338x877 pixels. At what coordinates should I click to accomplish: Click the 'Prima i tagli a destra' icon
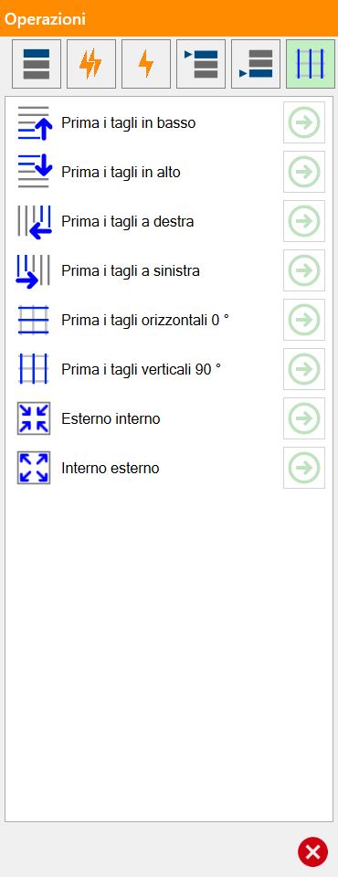click(x=34, y=222)
